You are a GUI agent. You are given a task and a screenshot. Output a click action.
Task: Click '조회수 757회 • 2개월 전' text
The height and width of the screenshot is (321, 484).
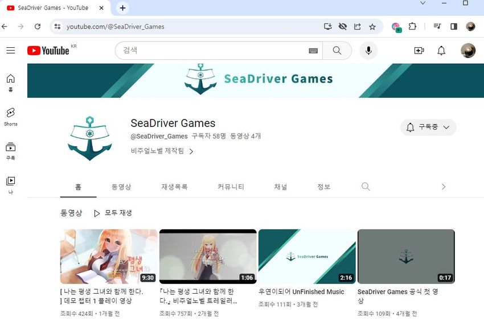(189, 314)
